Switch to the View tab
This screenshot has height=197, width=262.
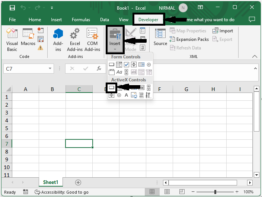pyautogui.click(x=124, y=20)
